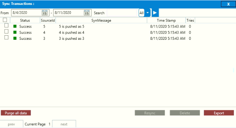Click the timestamp of the SourceId 4 row
236x128 pixels.
(168, 32)
